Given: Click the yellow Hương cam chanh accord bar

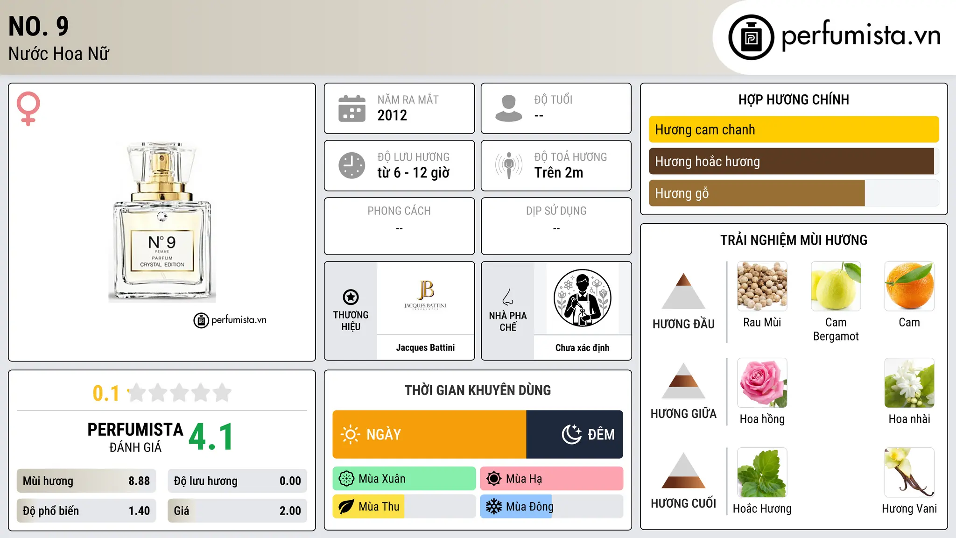Looking at the screenshot, I should [x=794, y=129].
